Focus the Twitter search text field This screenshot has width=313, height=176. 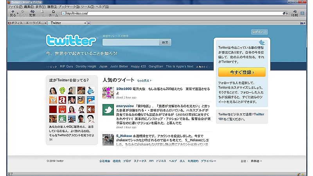[130, 42]
